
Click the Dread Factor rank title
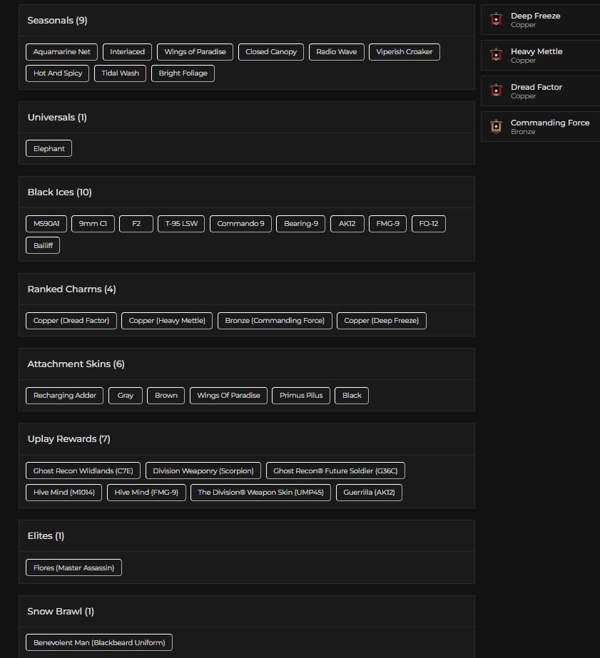pos(537,87)
